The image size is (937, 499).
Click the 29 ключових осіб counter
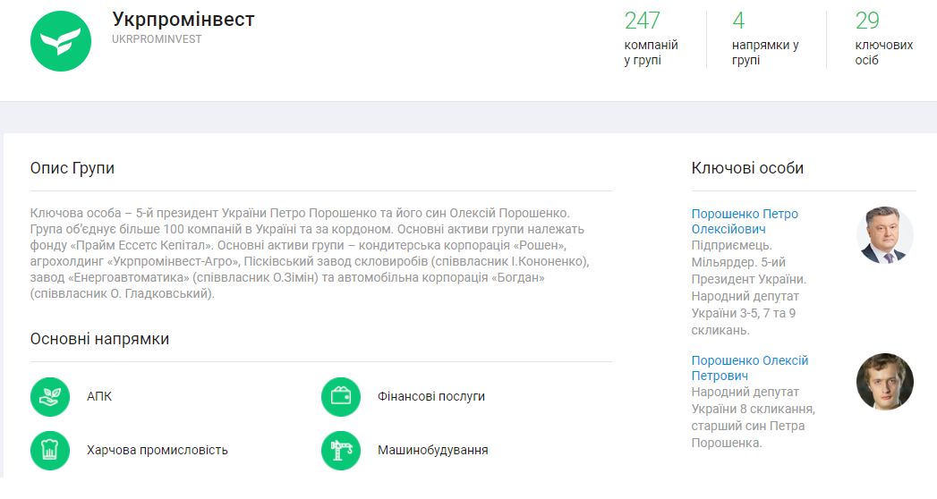click(x=883, y=39)
